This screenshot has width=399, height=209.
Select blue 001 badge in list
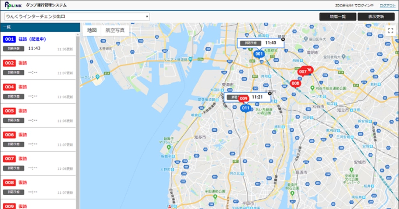click(x=9, y=39)
